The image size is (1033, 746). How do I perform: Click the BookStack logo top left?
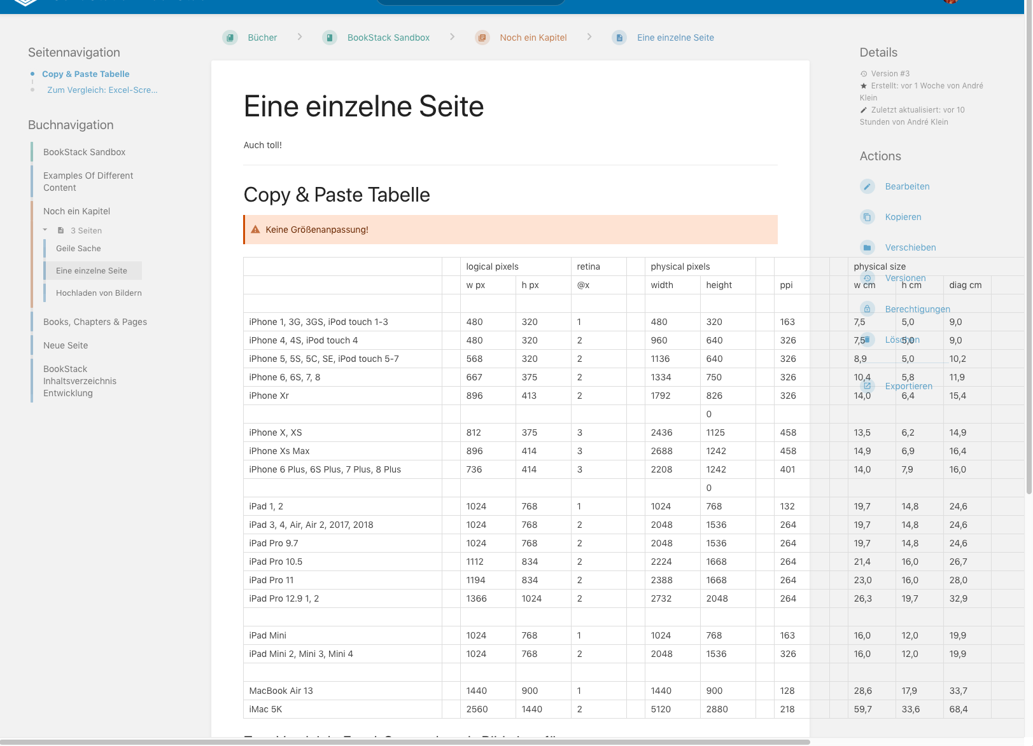click(25, 4)
